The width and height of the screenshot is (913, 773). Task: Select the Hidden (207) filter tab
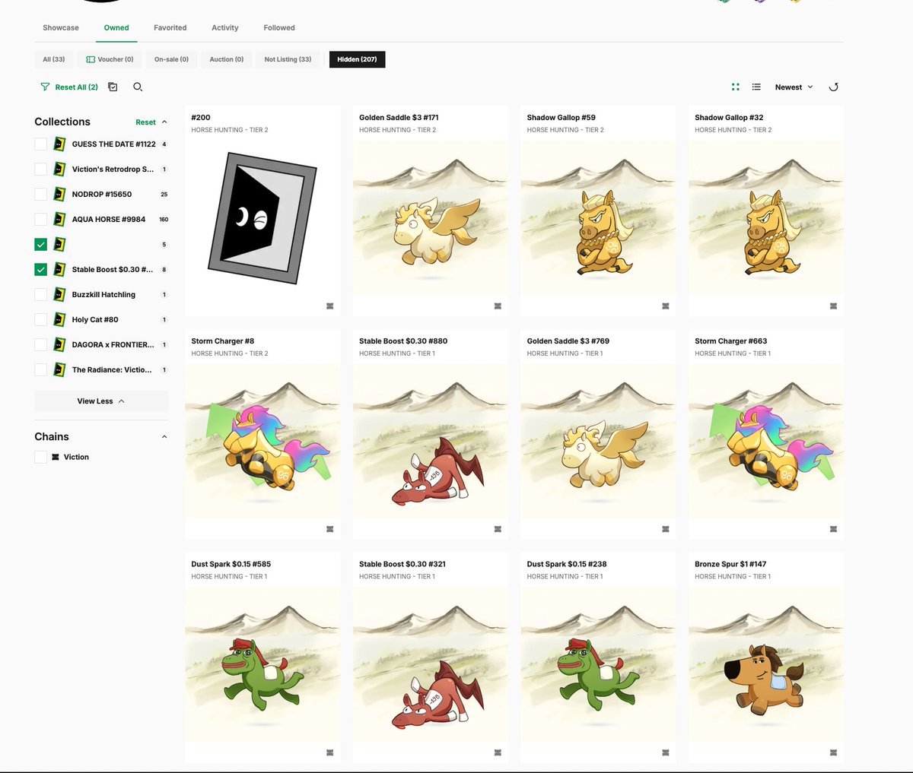357,59
